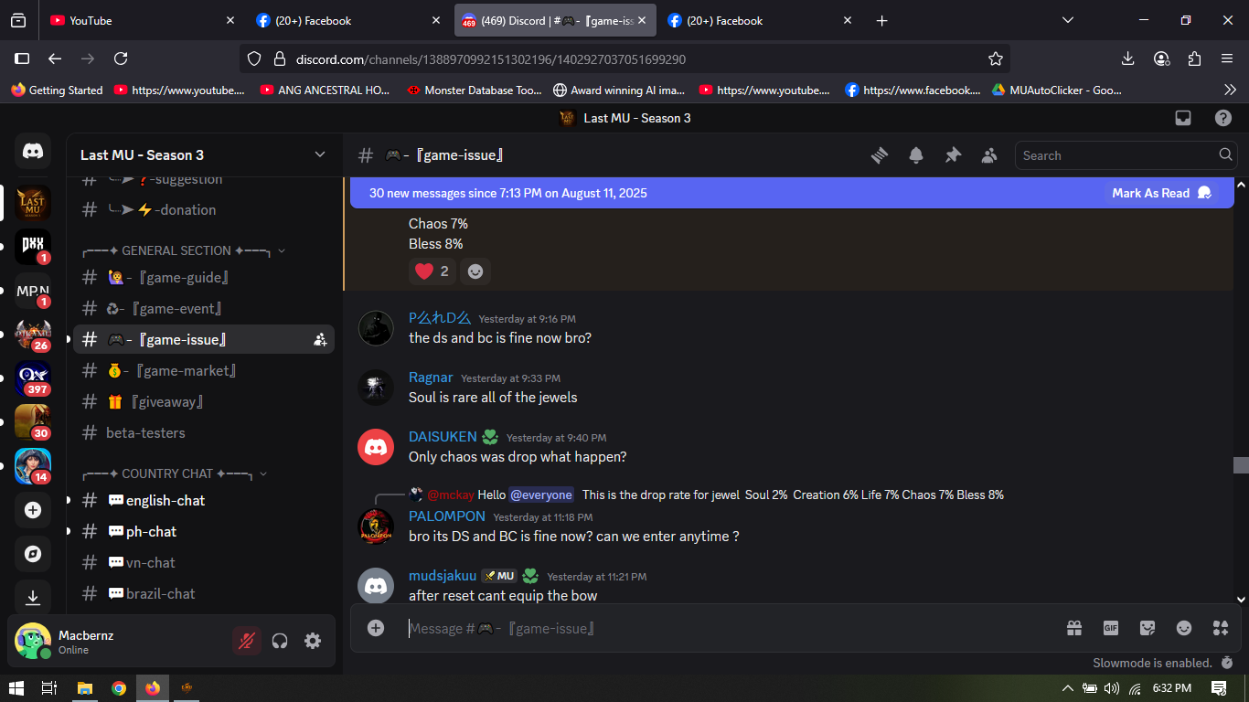
Task: Open pinned messages with the pin icon
Action: (953, 155)
